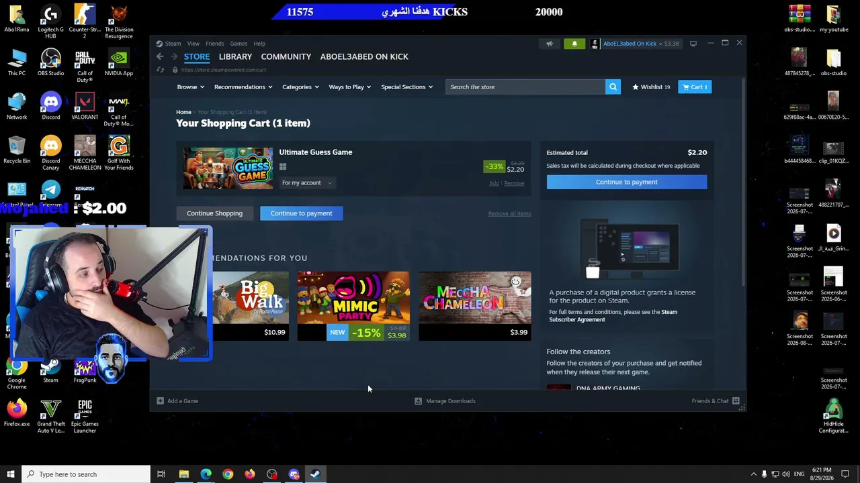
Task: Open Grand Theft Auto V desktop shortcut
Action: click(50, 417)
